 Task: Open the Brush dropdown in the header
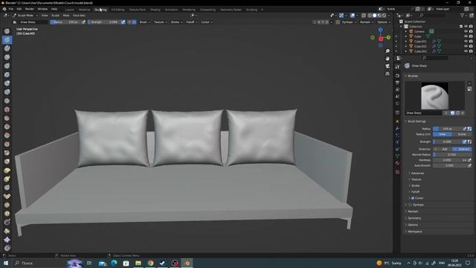144,22
